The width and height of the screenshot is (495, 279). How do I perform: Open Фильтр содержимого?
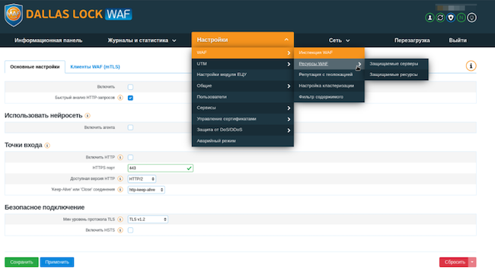click(x=329, y=97)
